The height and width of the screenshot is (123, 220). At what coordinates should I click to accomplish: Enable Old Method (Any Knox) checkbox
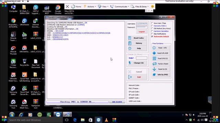click(x=152, y=28)
